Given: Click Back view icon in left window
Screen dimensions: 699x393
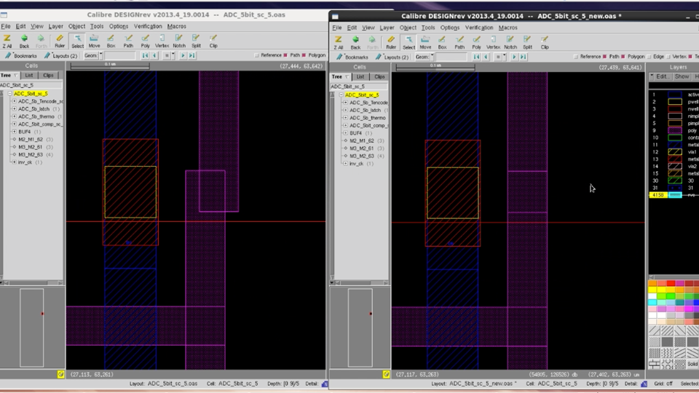Looking at the screenshot, I should click(24, 41).
